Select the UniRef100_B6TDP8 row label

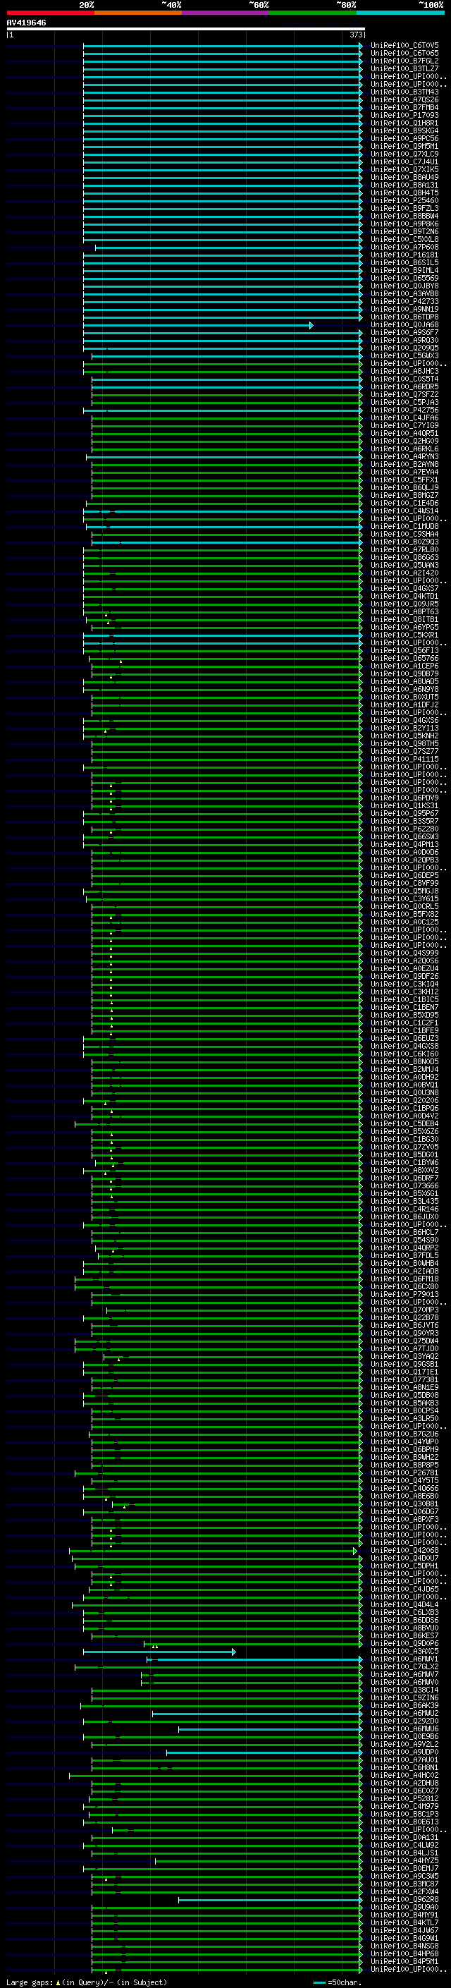click(404, 317)
